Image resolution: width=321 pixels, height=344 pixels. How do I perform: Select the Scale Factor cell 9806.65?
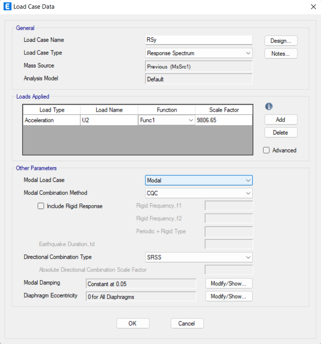[224, 120]
